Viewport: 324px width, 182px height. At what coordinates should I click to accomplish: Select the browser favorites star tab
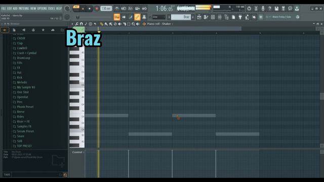click(43, 30)
